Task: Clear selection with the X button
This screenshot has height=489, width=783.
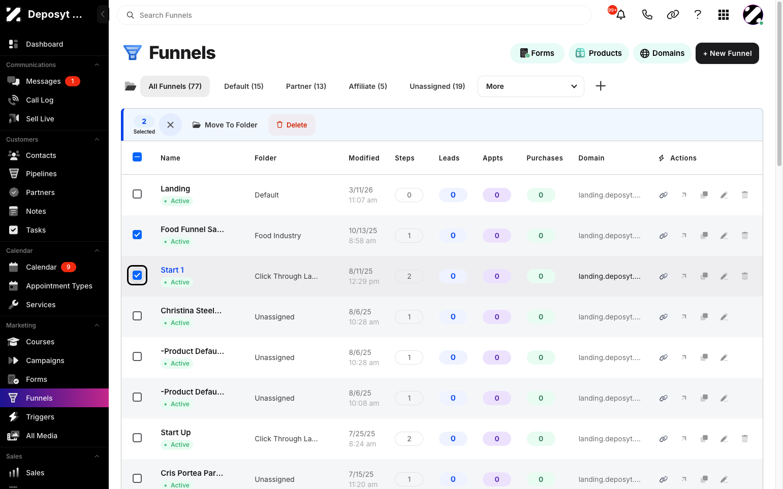Action: click(x=171, y=124)
